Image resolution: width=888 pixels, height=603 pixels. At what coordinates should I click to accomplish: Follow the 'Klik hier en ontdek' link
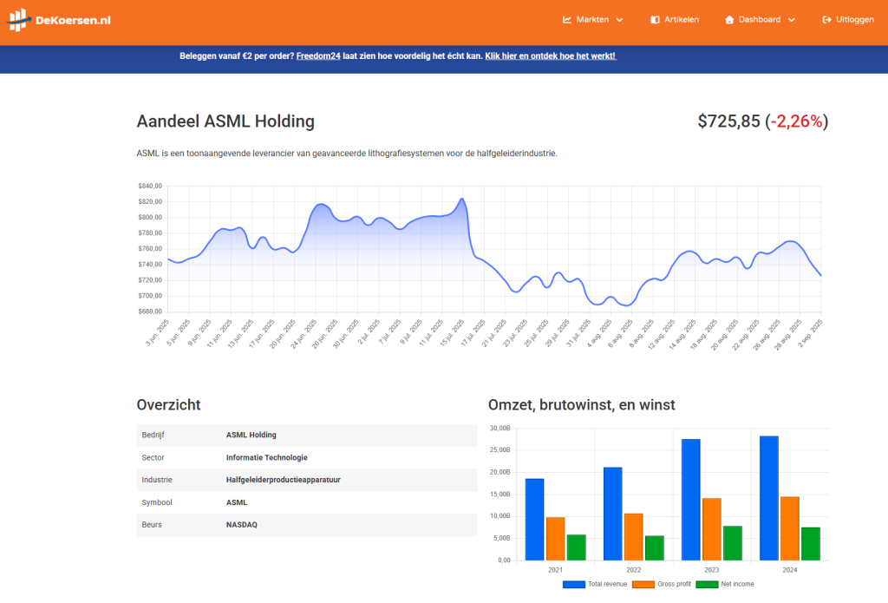tap(550, 56)
